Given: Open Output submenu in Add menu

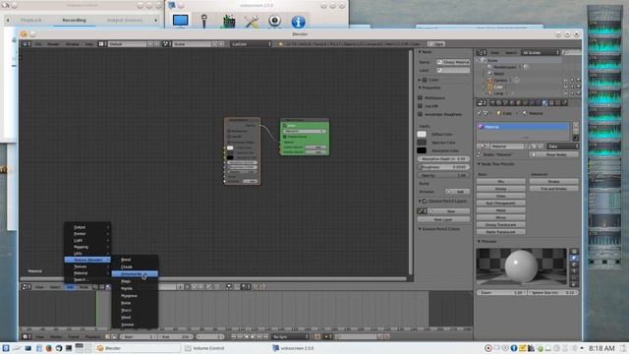Looking at the screenshot, I should point(87,227).
